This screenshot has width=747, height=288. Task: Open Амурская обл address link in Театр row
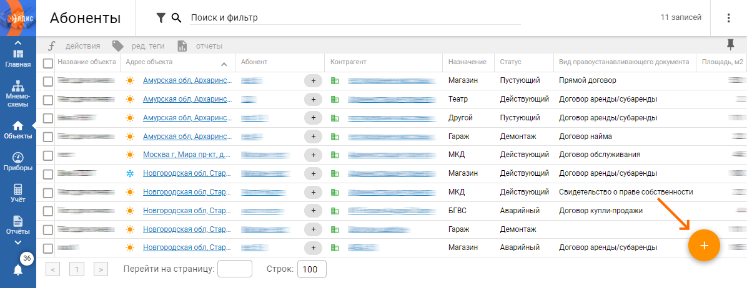(188, 99)
